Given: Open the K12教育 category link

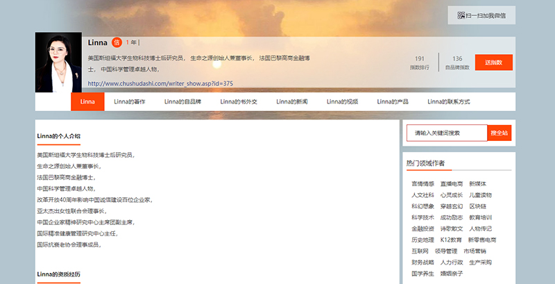Looking at the screenshot, I should (450, 240).
